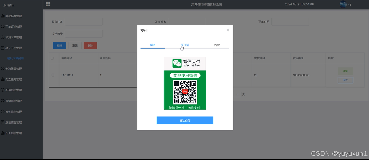Click the title 欢迎使用物流管理系统
This screenshot has height=160, width=369.
coord(207,5)
